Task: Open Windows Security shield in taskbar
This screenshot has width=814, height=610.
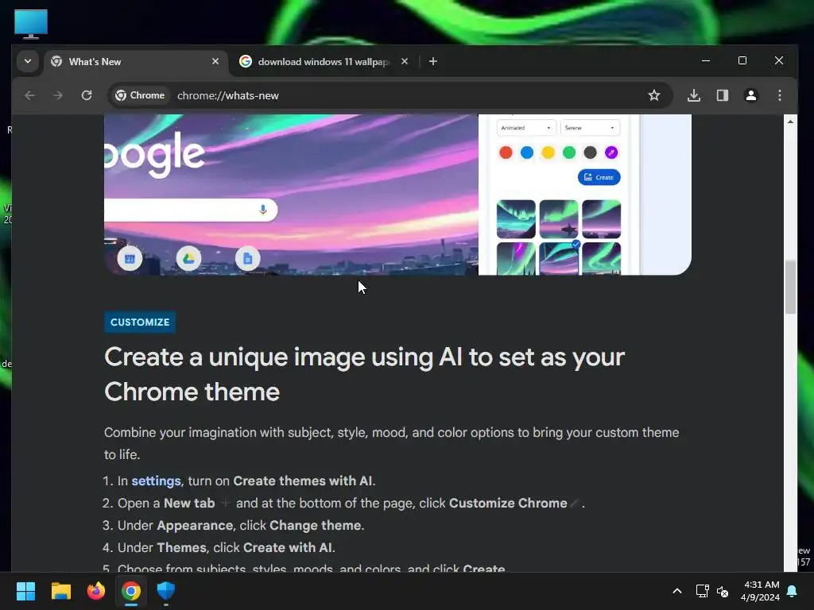Action: (165, 591)
